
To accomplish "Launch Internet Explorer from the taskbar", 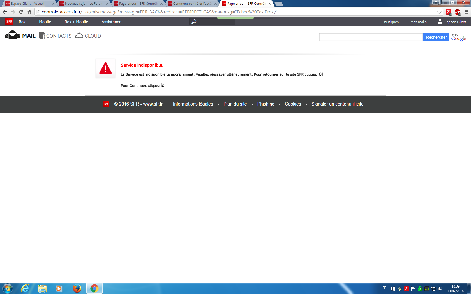I will tap(25, 288).
